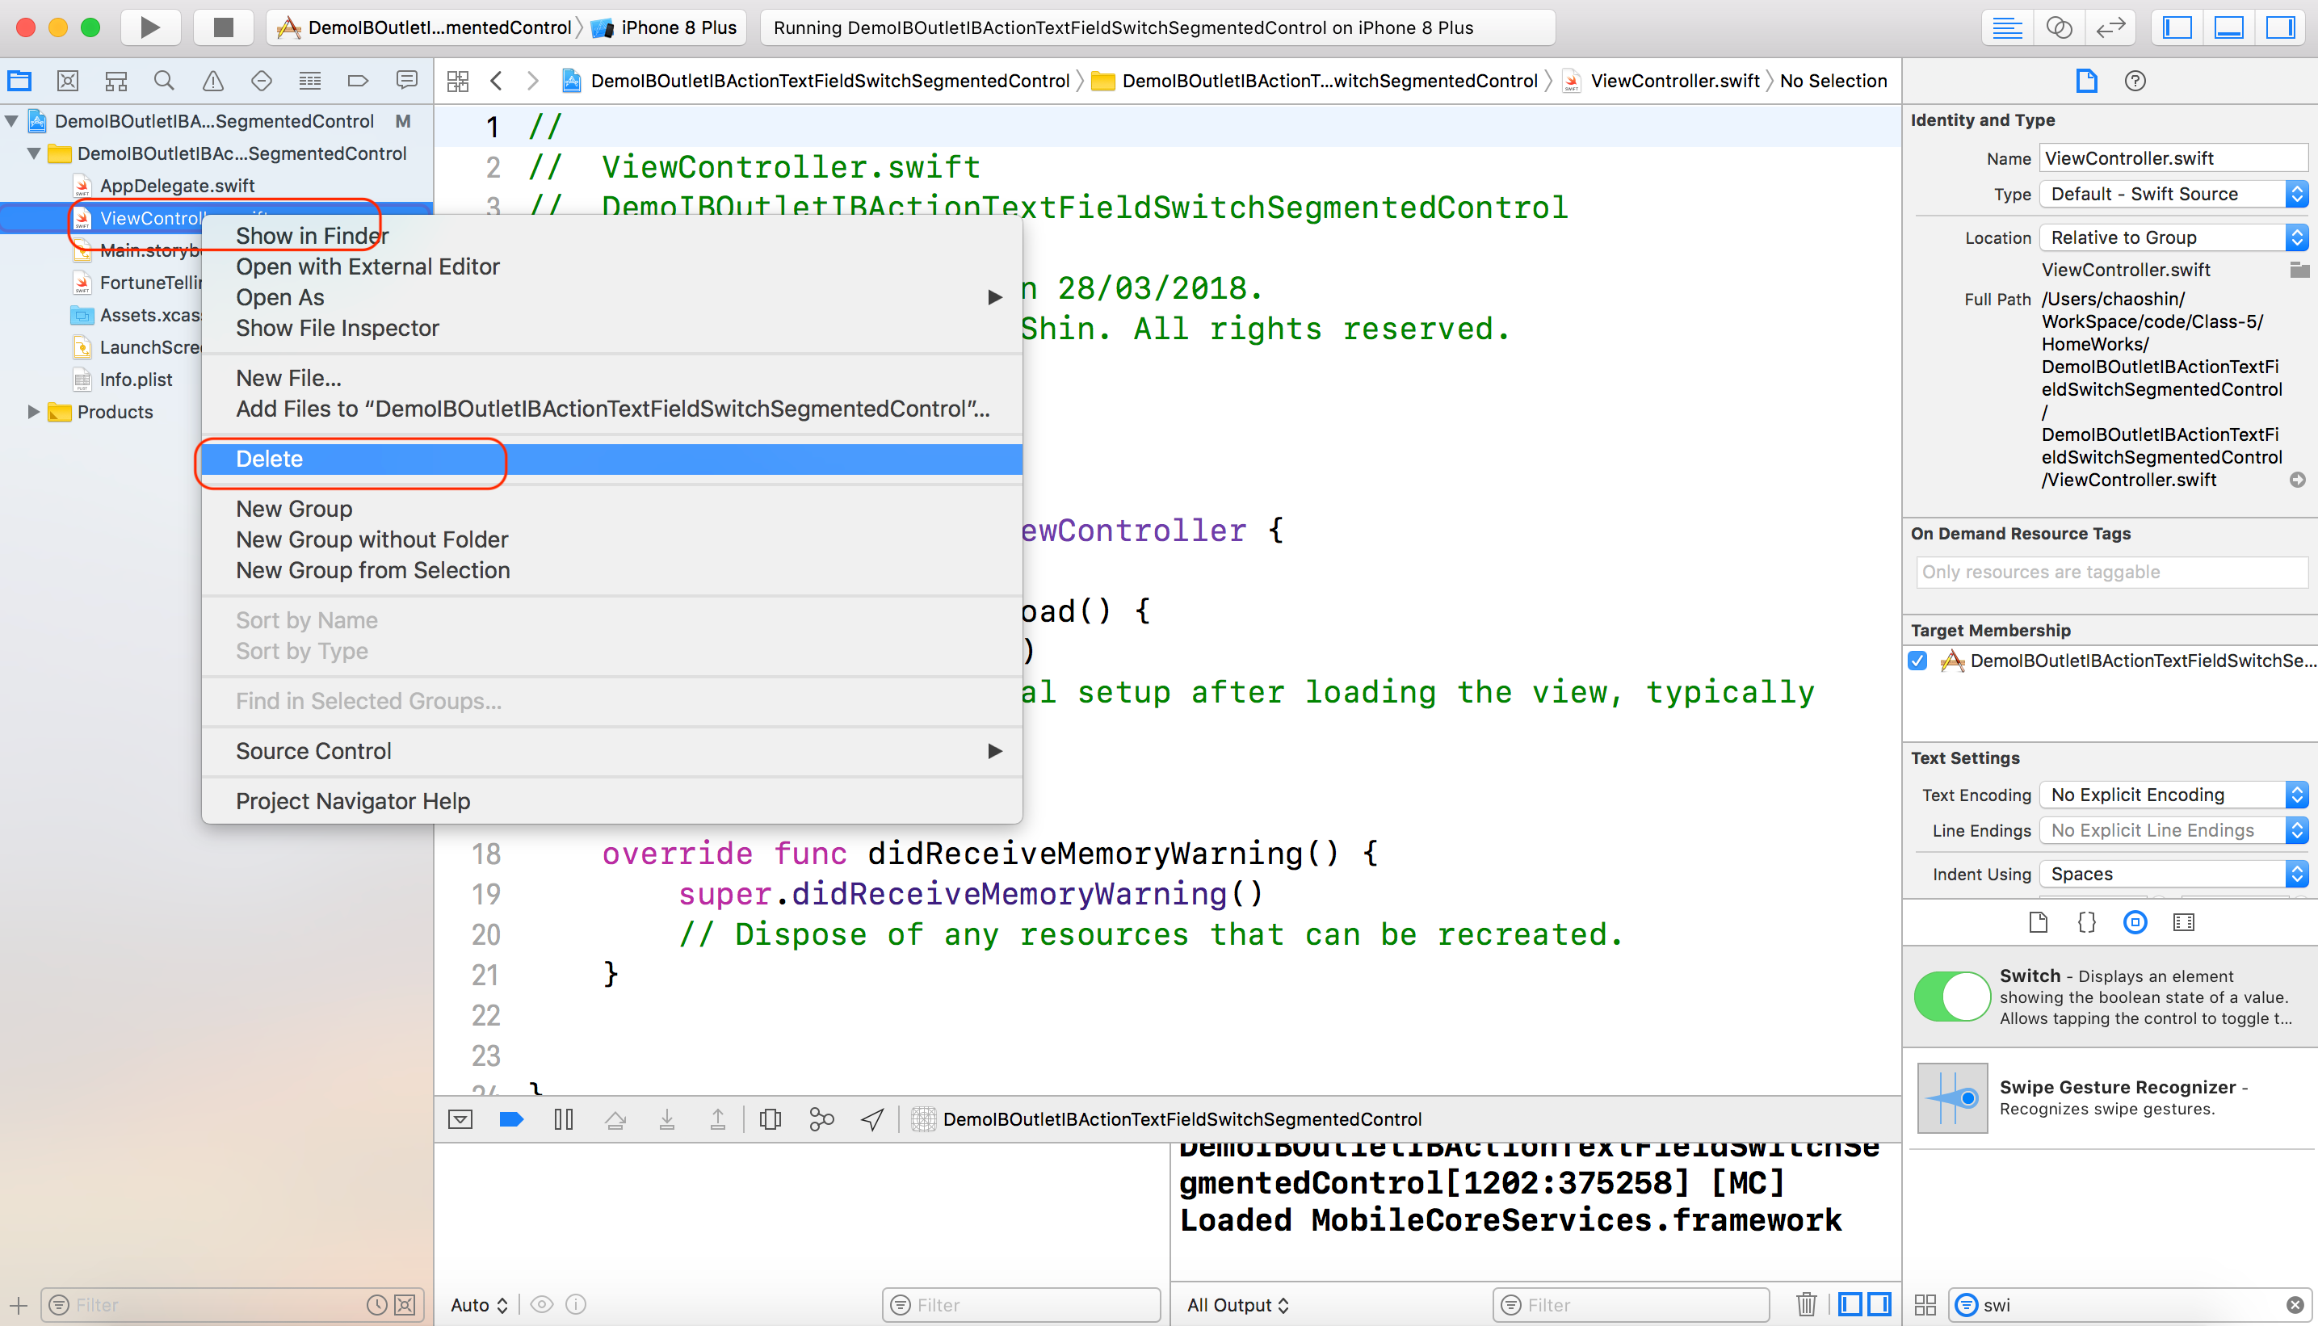Click the Simulate Location arrow icon
The image size is (2318, 1326).
coord(871,1119)
